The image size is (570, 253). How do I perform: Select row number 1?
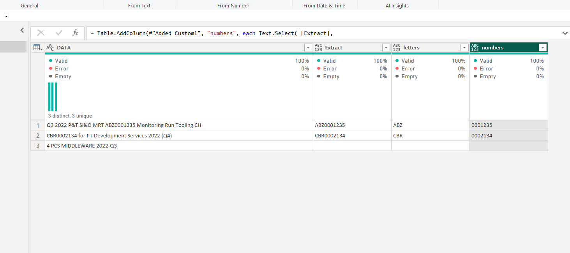point(38,125)
